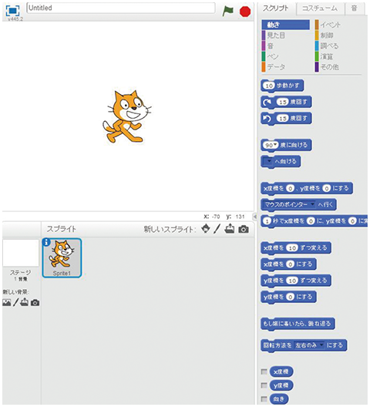Screen dimensions: 370x407
Task: Paint a new sprite with brush icon
Action: coord(217,229)
